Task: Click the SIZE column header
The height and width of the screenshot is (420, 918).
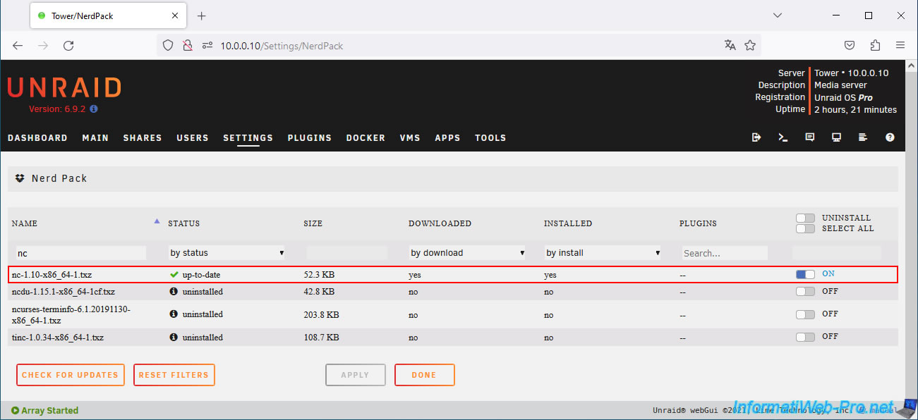Action: pos(313,223)
